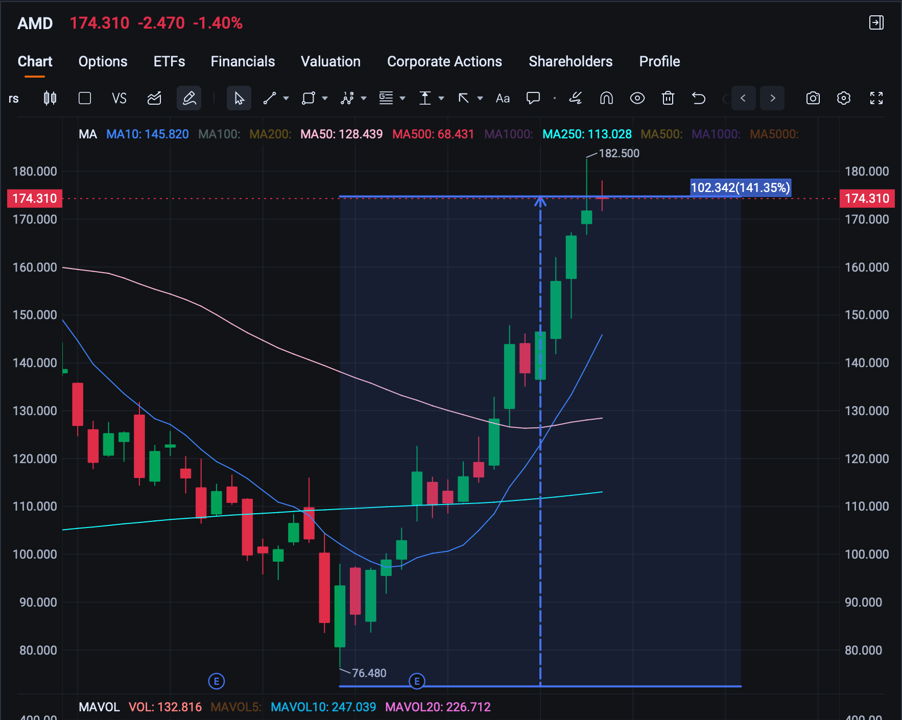
Task: Click the dimmed MAVOL5 label
Action: (236, 707)
